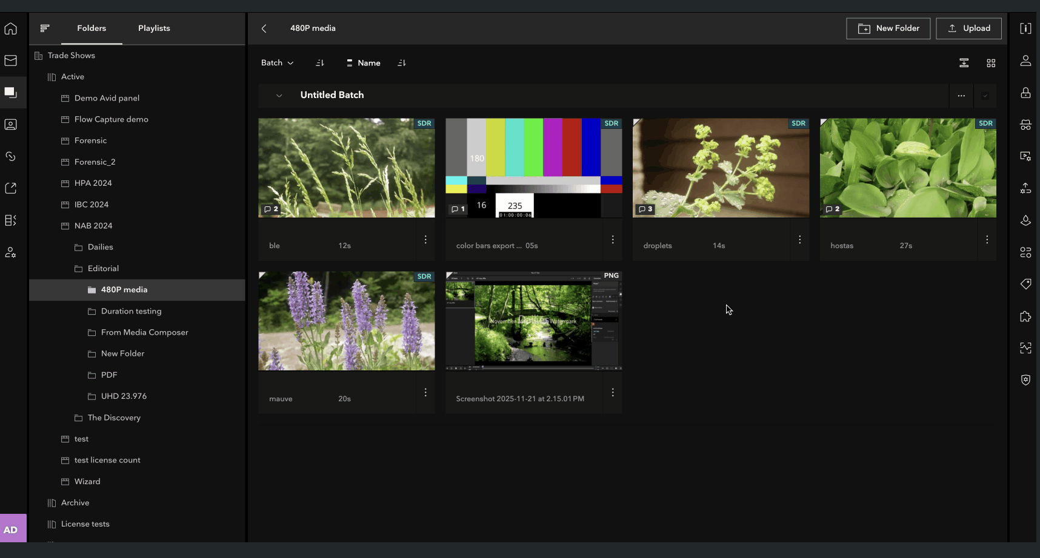1040x558 pixels.
Task: Open the HPA 2024 project
Action: tap(93, 183)
